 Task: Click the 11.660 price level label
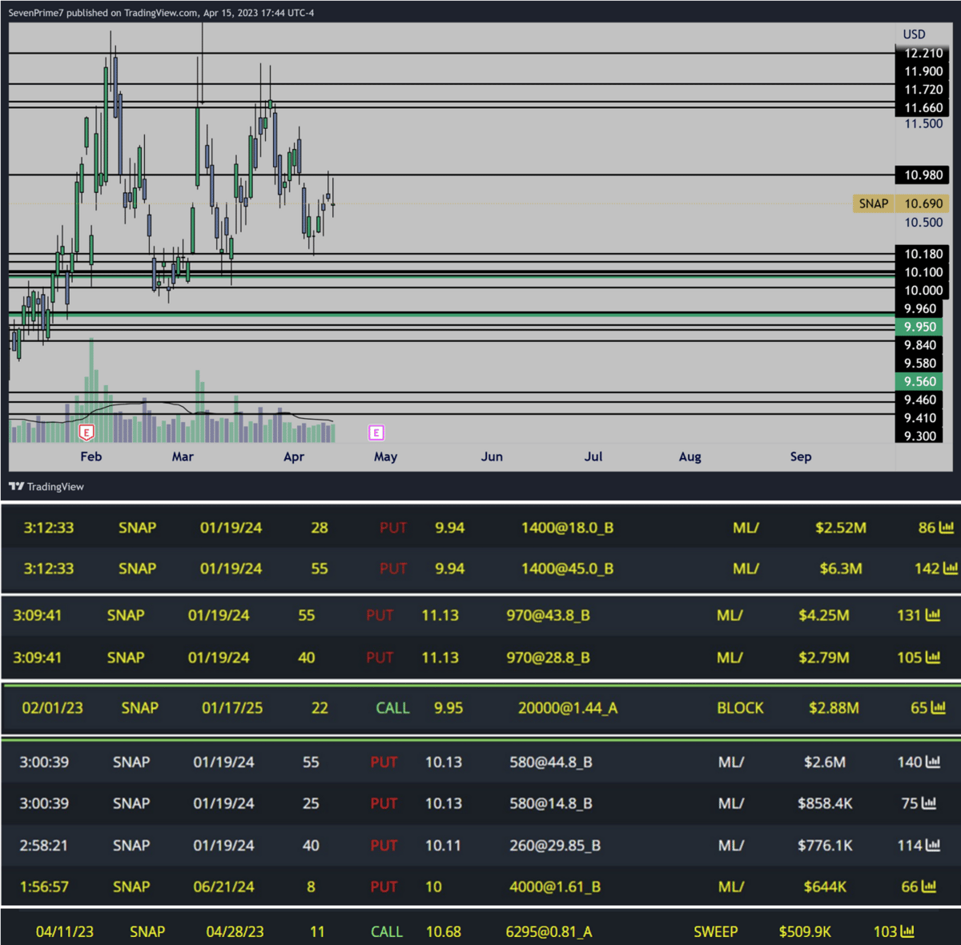pos(923,108)
